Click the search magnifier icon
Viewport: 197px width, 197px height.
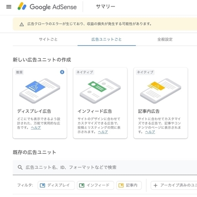[x=20, y=167]
